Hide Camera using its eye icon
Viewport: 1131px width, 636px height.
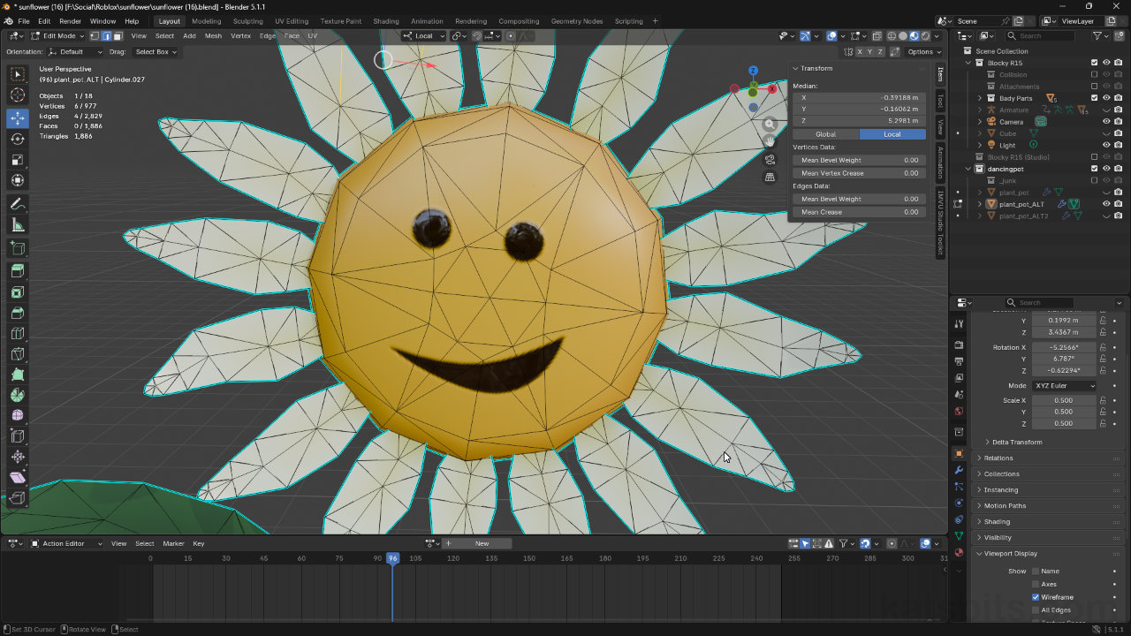(1106, 122)
